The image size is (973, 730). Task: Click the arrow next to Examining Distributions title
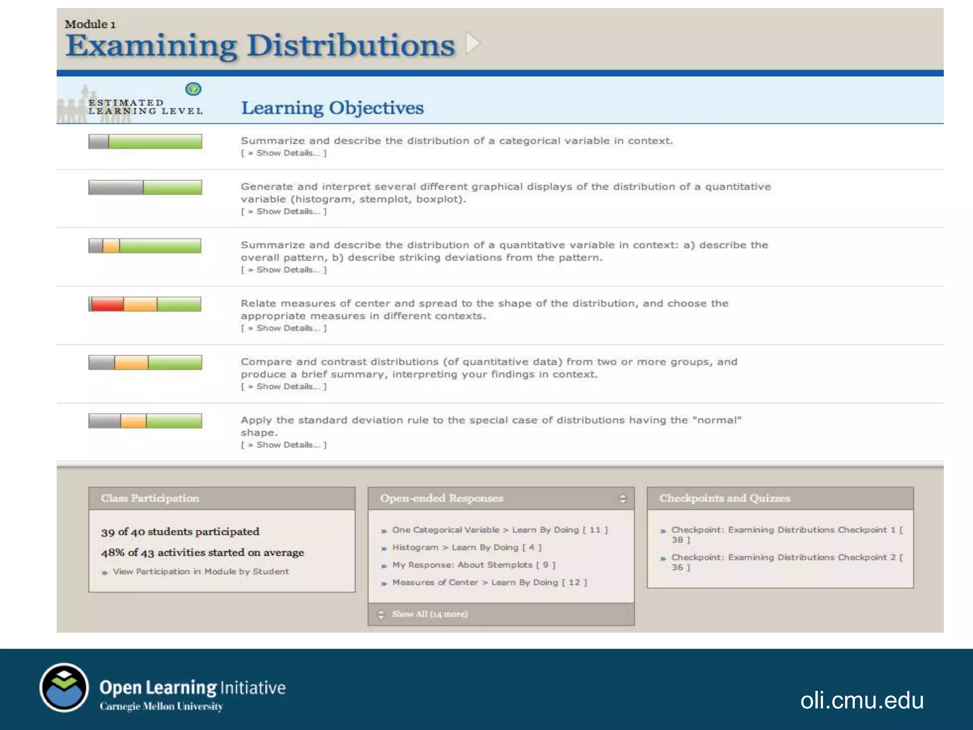(472, 44)
